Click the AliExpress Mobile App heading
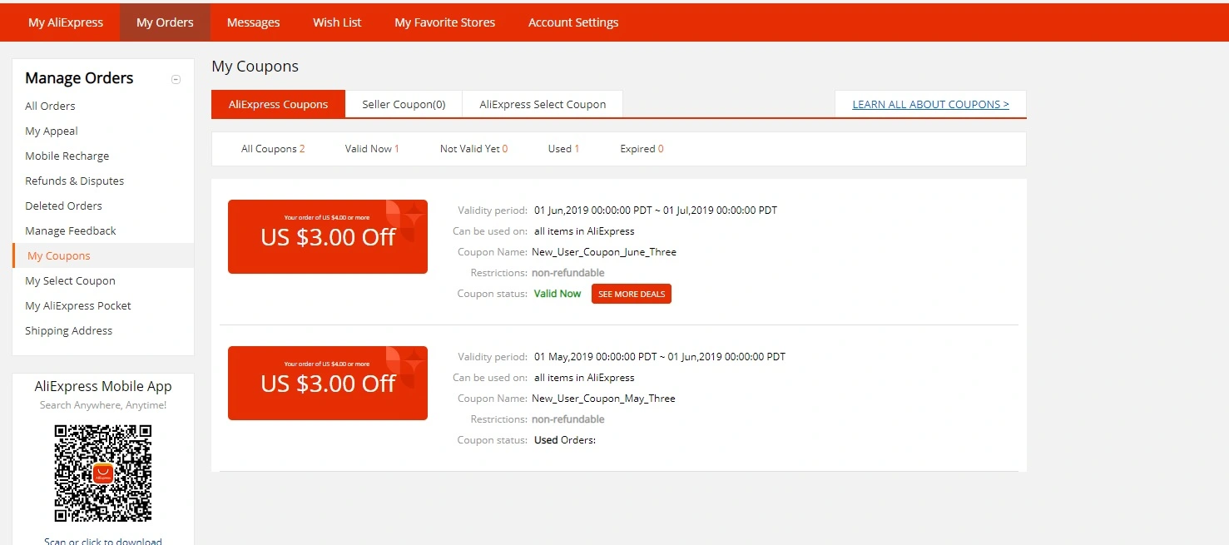 (103, 386)
